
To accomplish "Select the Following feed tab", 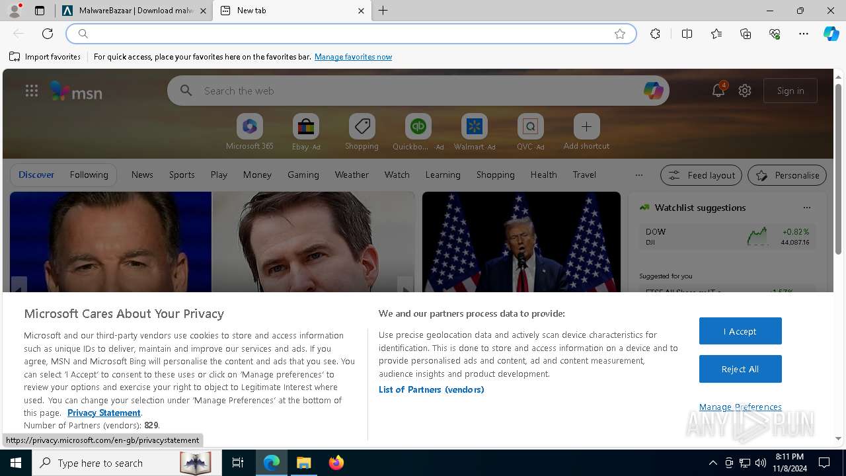I will (89, 175).
